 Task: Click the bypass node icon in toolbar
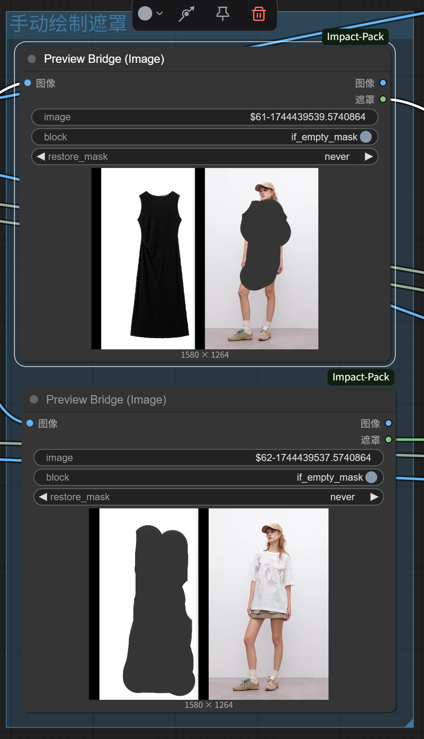click(186, 14)
